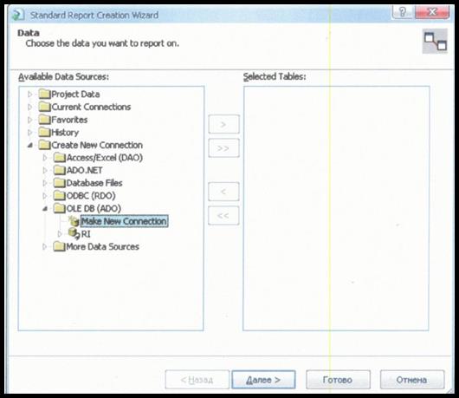The image size is (459, 398).
Task: Click the Access/Excel (DAO) folder icon
Action: pos(60,158)
